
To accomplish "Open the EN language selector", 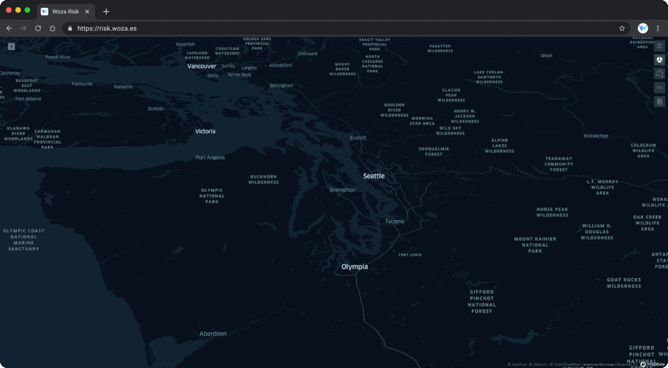I will coord(659,88).
